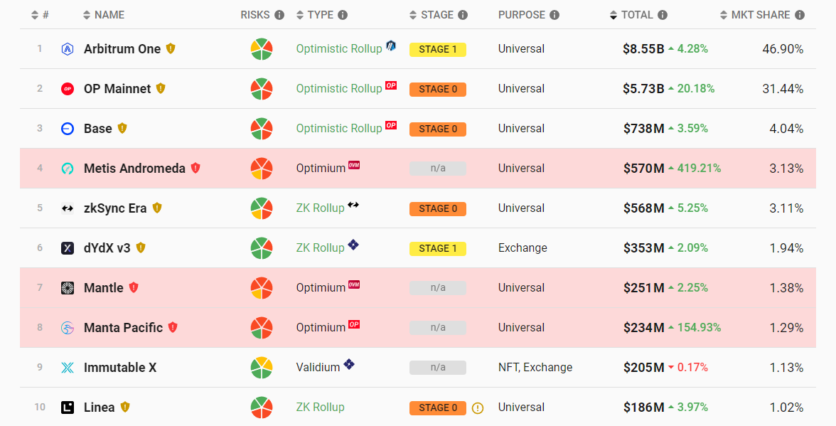
Task: Open the Base project link
Action: (x=98, y=129)
